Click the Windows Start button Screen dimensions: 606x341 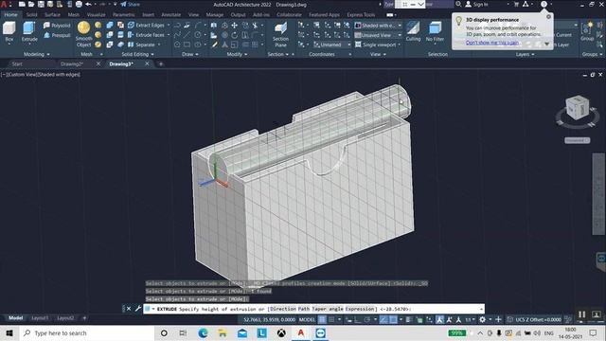coord(9,332)
